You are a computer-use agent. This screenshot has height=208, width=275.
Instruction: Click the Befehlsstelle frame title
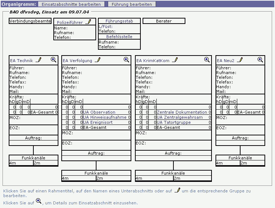[x=119, y=37]
